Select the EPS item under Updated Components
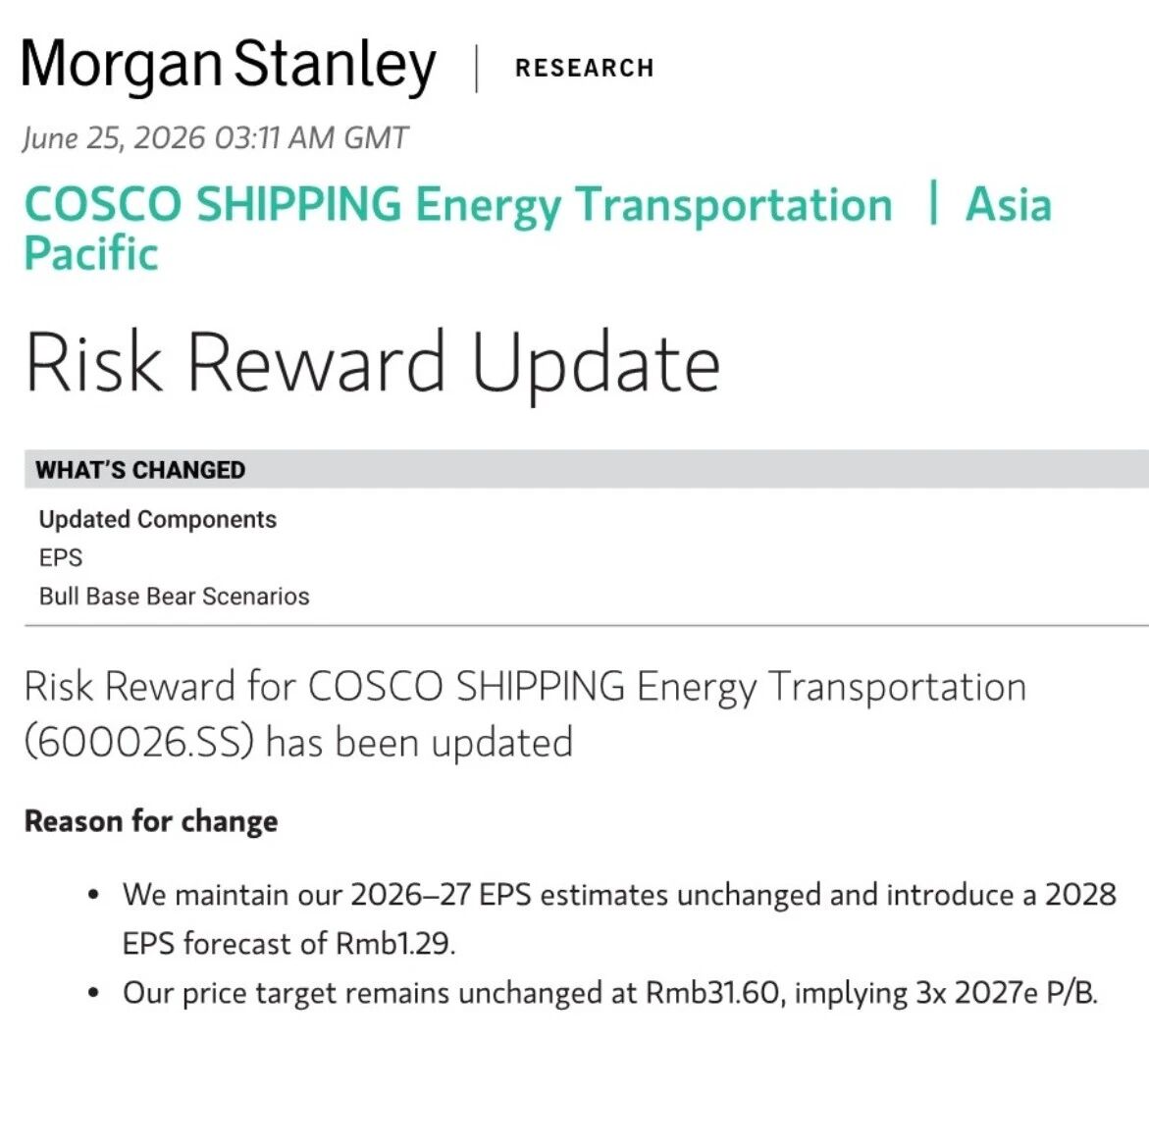 tap(61, 558)
